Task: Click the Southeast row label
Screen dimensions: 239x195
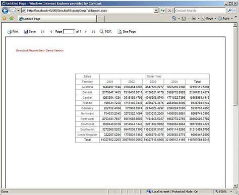Action: [87, 124]
